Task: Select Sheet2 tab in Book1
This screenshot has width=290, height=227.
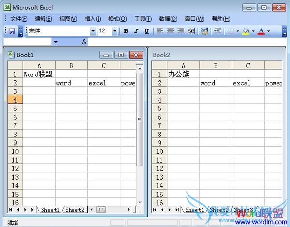Action: [x=75, y=210]
